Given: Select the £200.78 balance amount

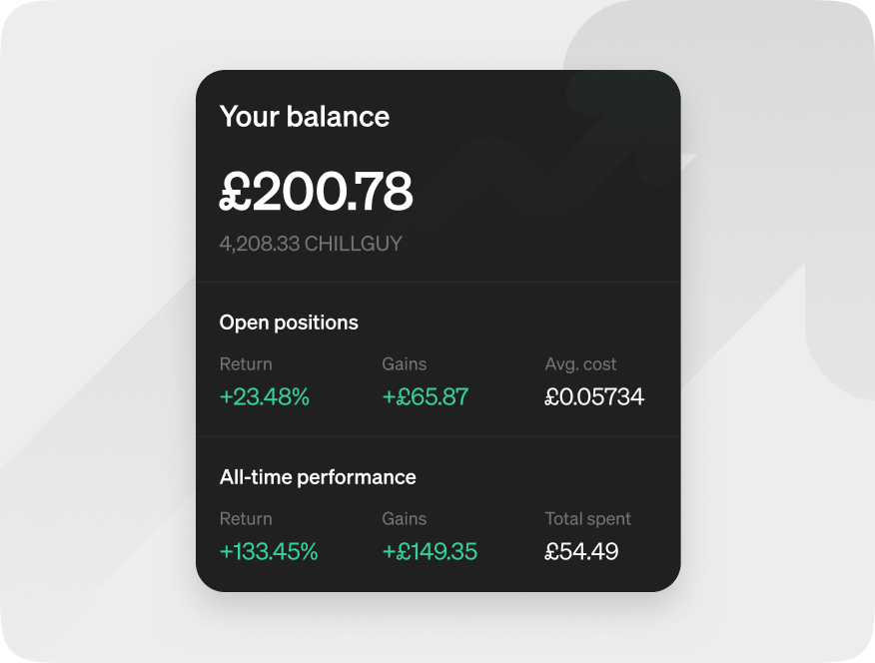Looking at the screenshot, I should (x=317, y=192).
